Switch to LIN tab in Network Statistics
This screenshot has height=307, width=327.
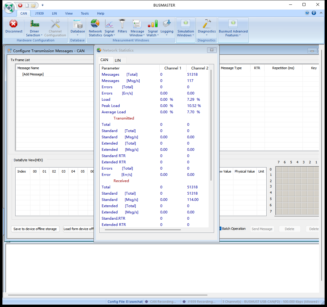(118, 60)
